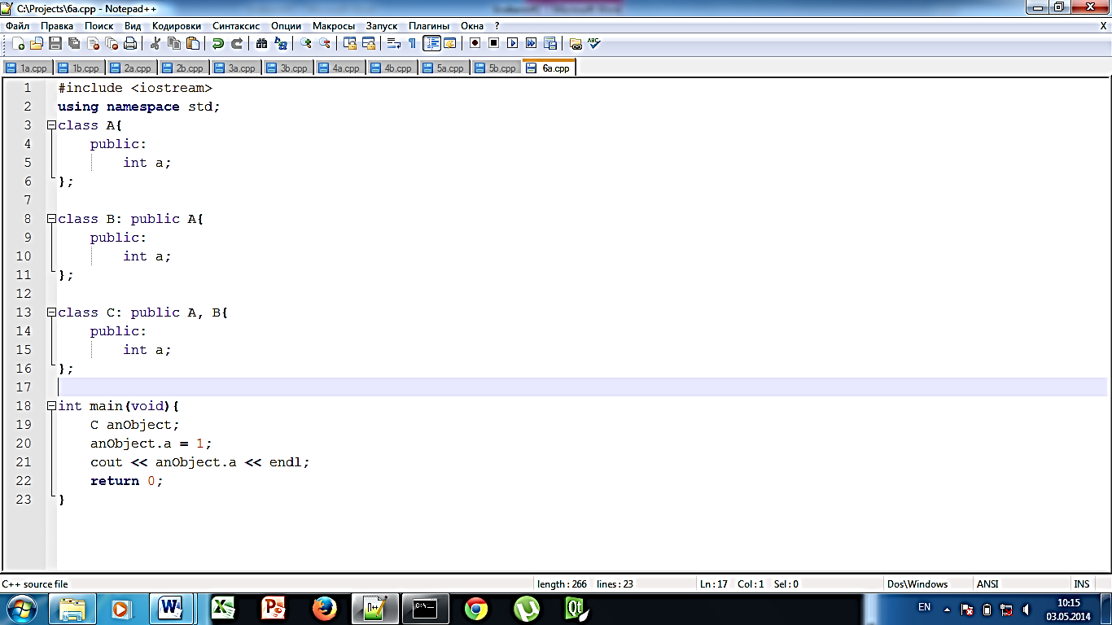The width and height of the screenshot is (1112, 625).
Task: Collapse the class B fold marker
Action: (51, 219)
